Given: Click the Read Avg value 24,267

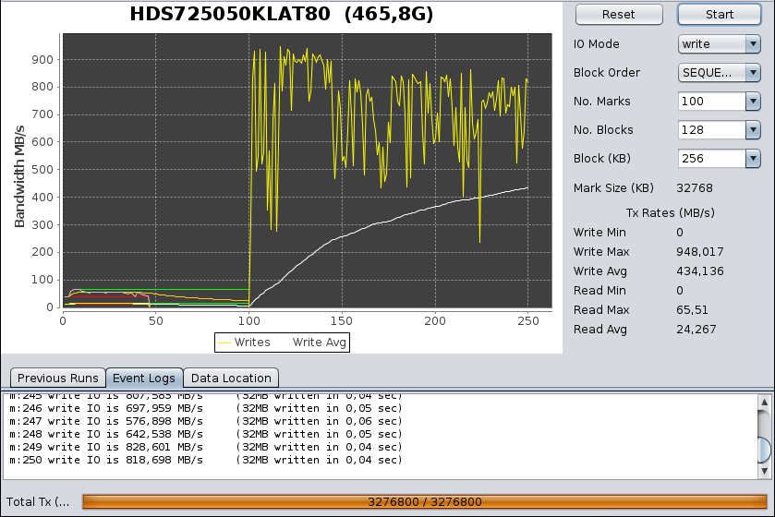Looking at the screenshot, I should click(696, 330).
